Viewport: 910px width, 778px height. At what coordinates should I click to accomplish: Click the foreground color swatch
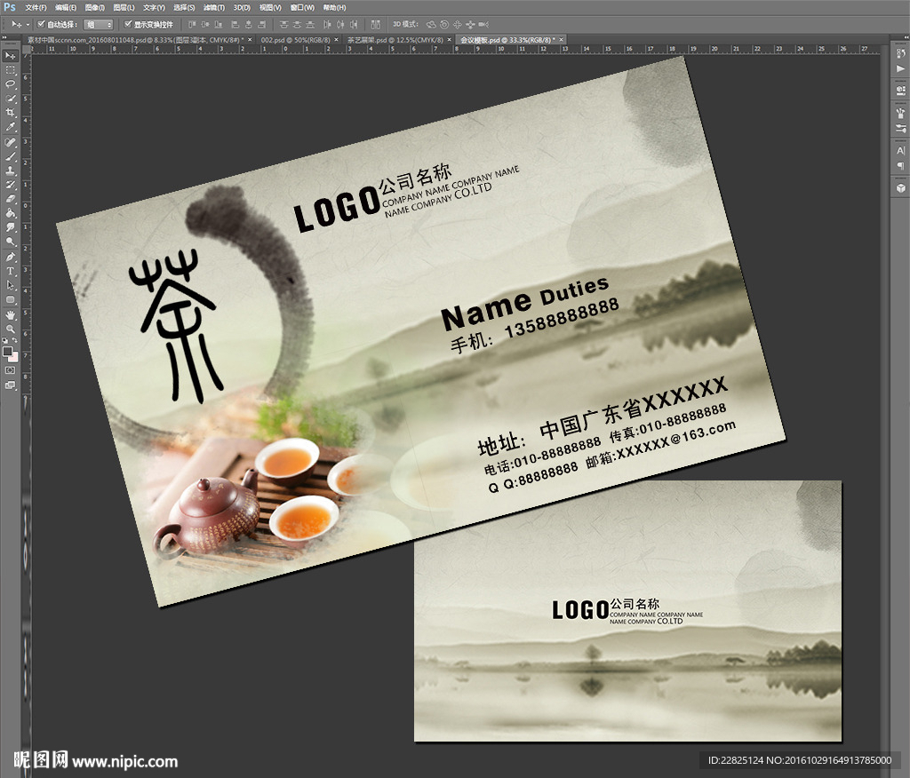[7, 351]
